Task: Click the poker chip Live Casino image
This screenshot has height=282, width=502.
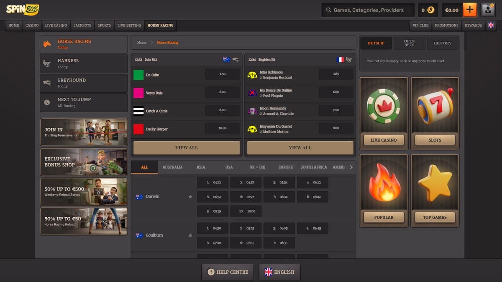Action: coord(384,106)
